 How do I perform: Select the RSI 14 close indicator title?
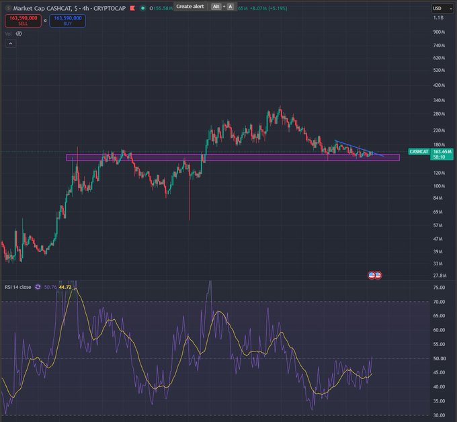coord(17,287)
